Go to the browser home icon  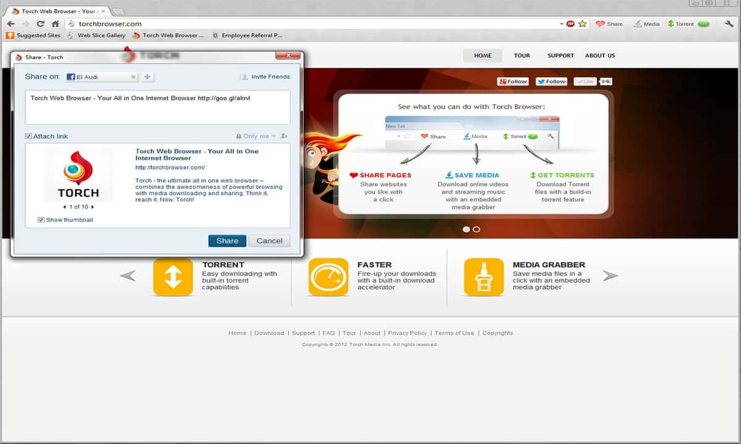click(x=55, y=24)
